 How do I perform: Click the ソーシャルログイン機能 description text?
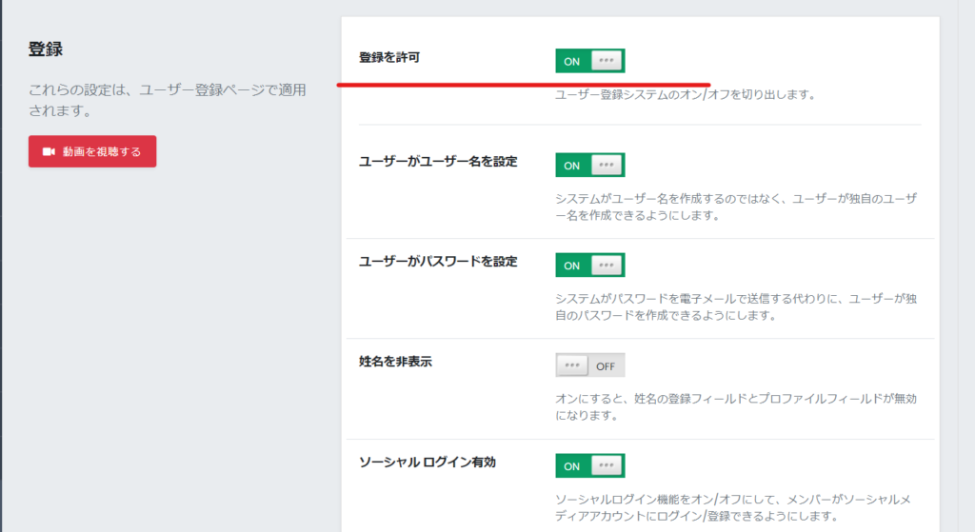click(733, 508)
